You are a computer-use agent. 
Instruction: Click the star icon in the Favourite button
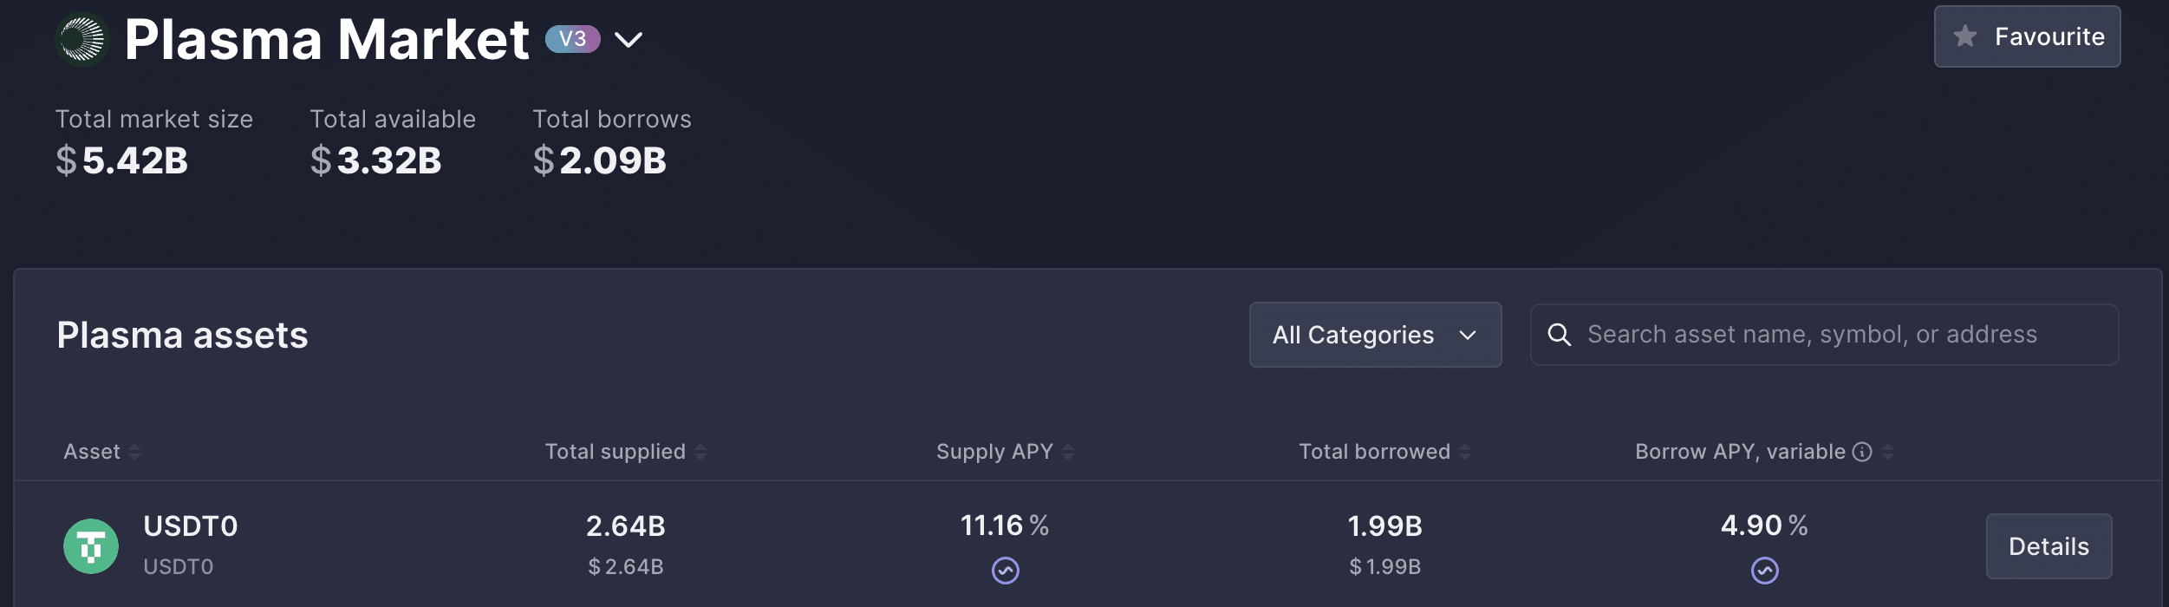1964,36
